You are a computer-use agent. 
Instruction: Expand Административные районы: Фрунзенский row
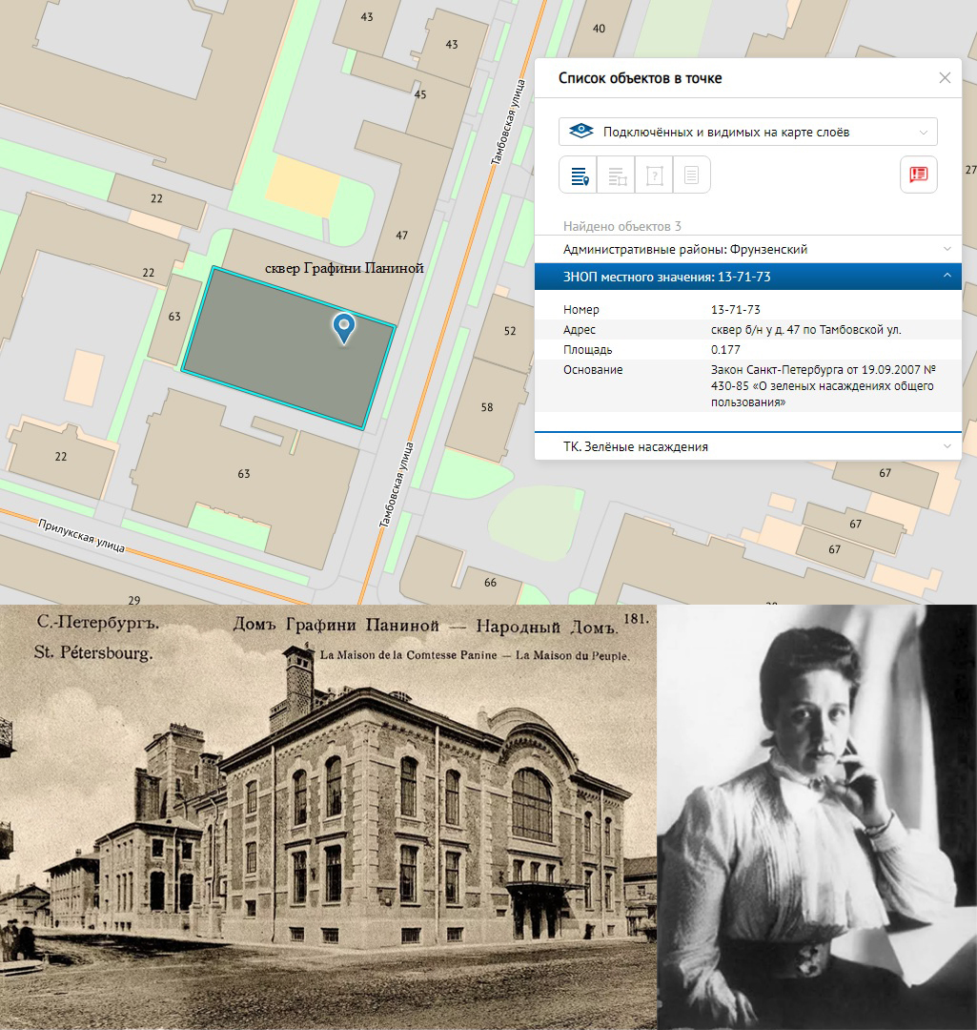pos(748,249)
